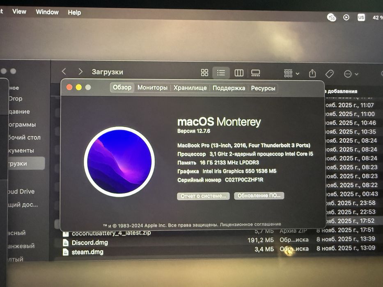Click the date row ending 10:46
The height and width of the screenshot is (287, 383).
pos(351,123)
